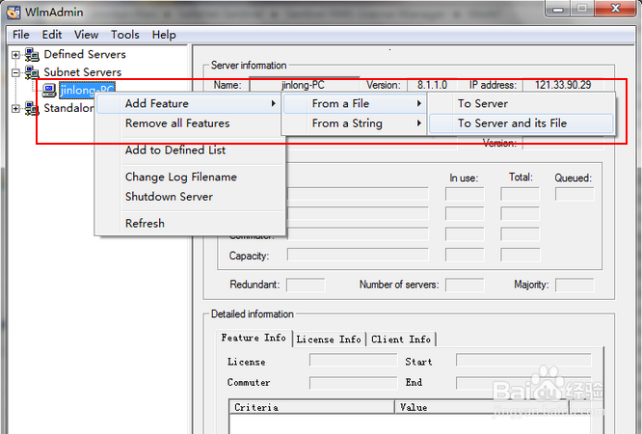This screenshot has width=642, height=434.
Task: Open the View menu
Action: (x=87, y=35)
